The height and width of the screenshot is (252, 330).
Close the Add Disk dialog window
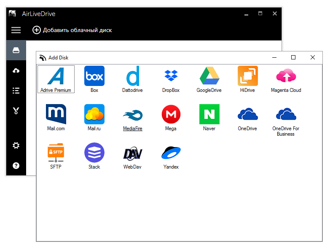312,58
